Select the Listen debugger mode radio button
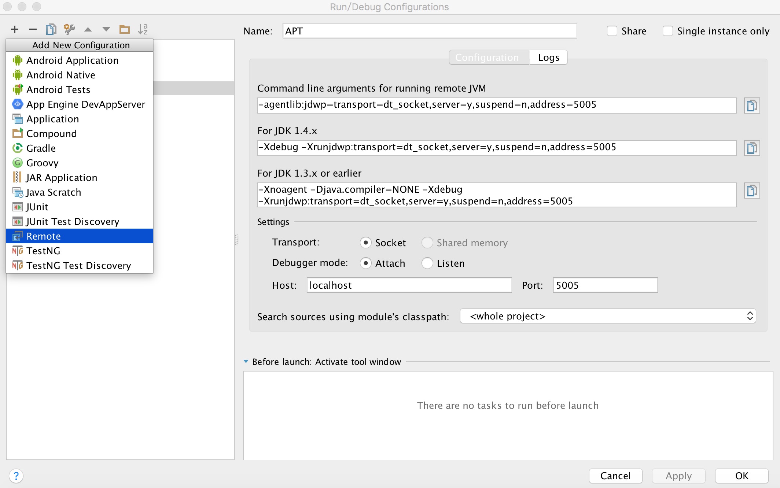 coord(427,263)
